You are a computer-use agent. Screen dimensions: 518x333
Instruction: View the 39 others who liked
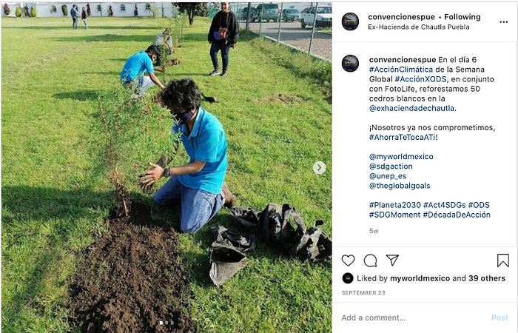(x=487, y=278)
